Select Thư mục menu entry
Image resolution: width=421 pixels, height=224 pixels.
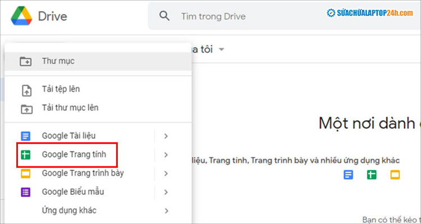pos(98,62)
